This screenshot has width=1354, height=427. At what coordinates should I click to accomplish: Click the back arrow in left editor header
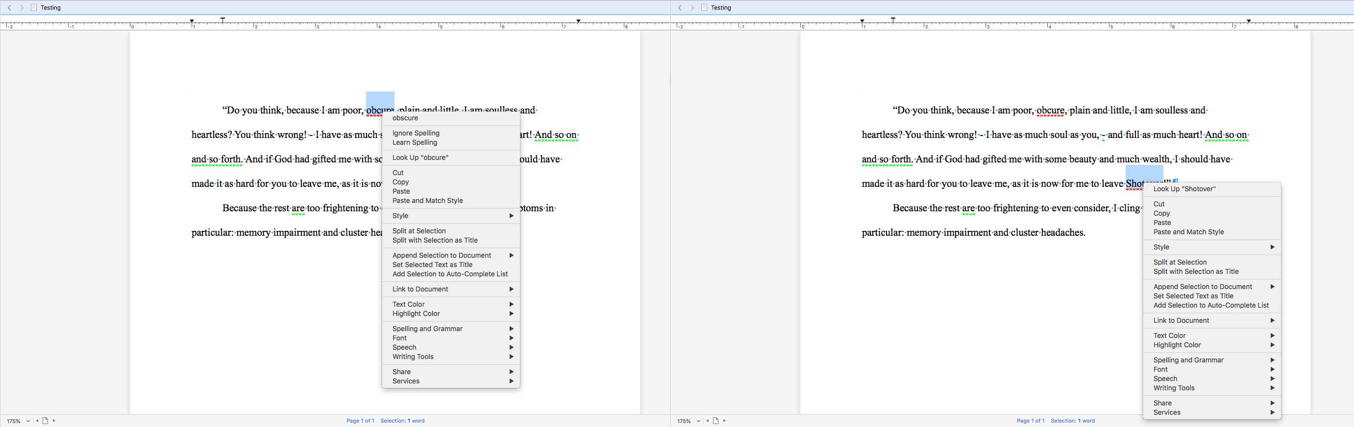coord(9,8)
